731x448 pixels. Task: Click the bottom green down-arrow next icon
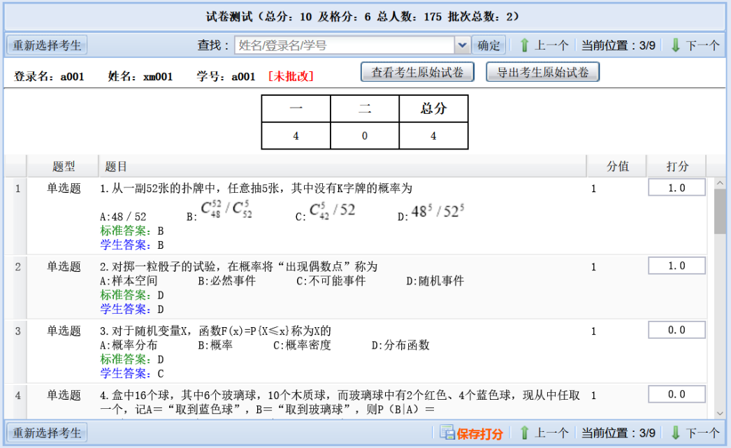[x=675, y=433]
